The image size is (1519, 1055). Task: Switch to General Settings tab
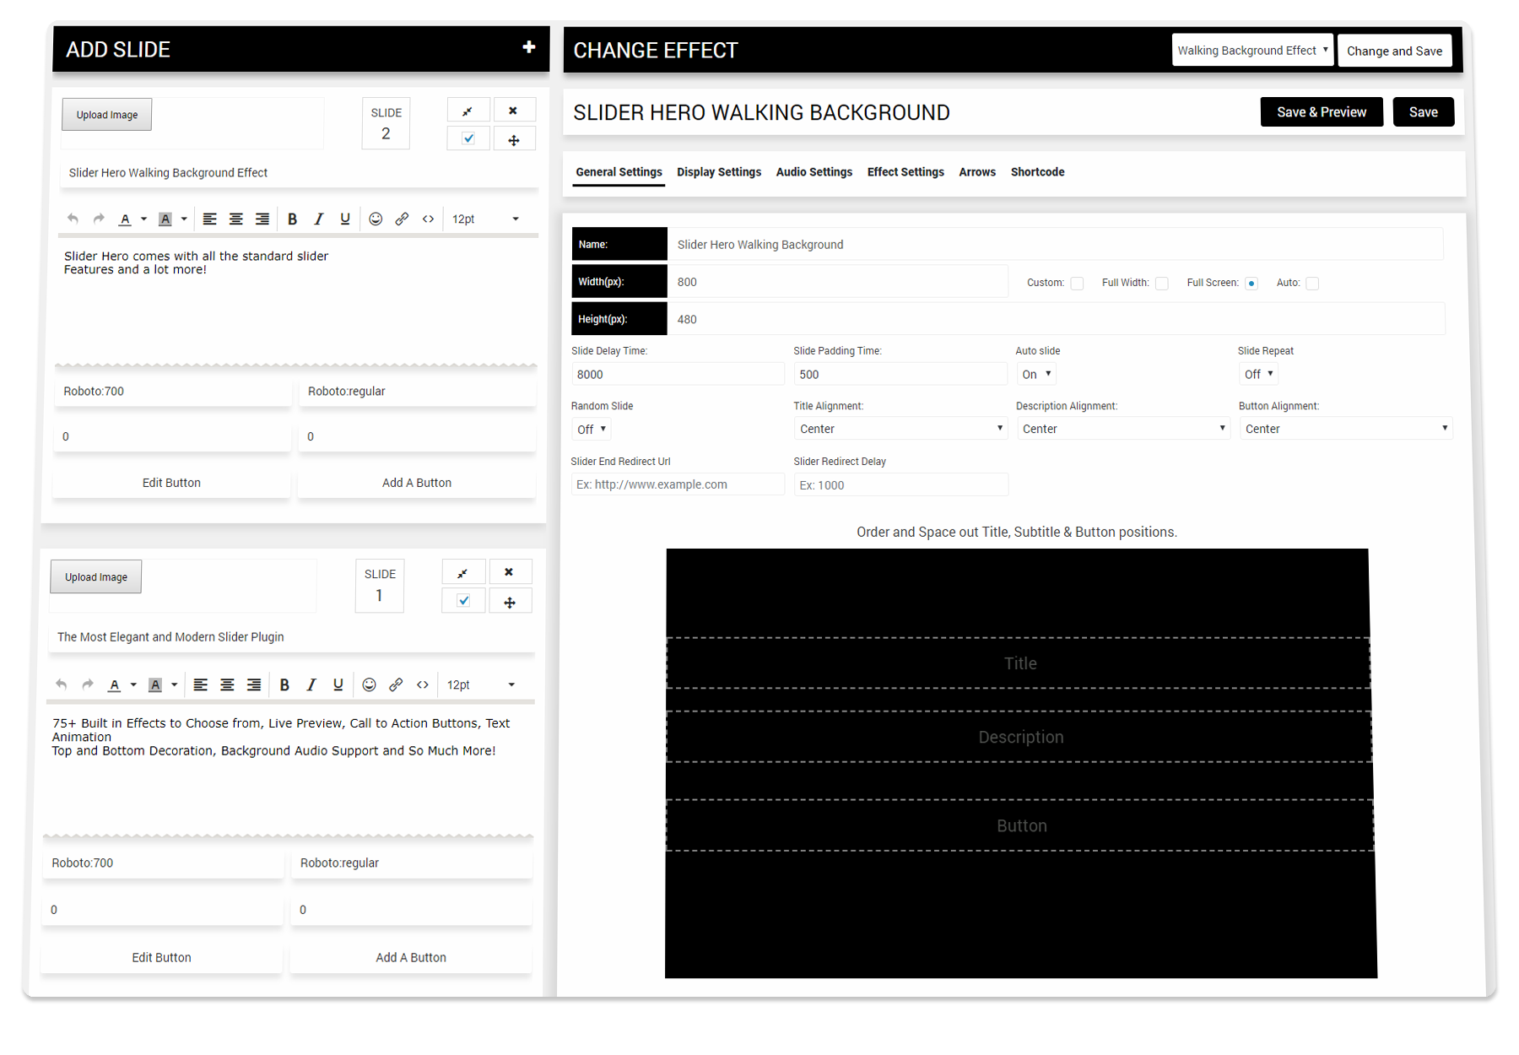pos(619,172)
